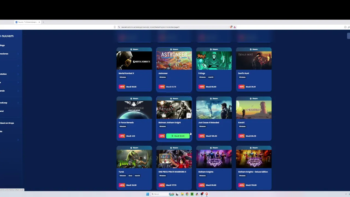350x197 pixels.
Task: Open the Kenshi game title
Action: pos(241,123)
